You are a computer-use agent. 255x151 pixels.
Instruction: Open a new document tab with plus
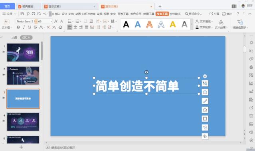(160, 6)
